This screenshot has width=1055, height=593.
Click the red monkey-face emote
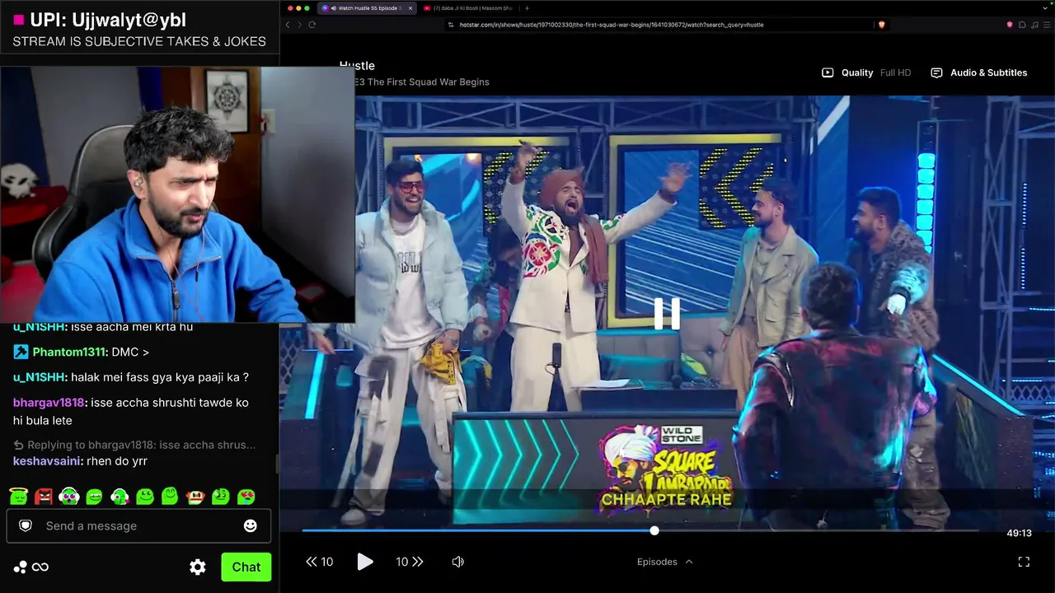point(195,496)
